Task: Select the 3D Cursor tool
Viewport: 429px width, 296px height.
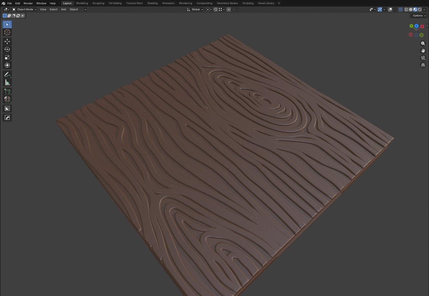Action: (x=7, y=32)
